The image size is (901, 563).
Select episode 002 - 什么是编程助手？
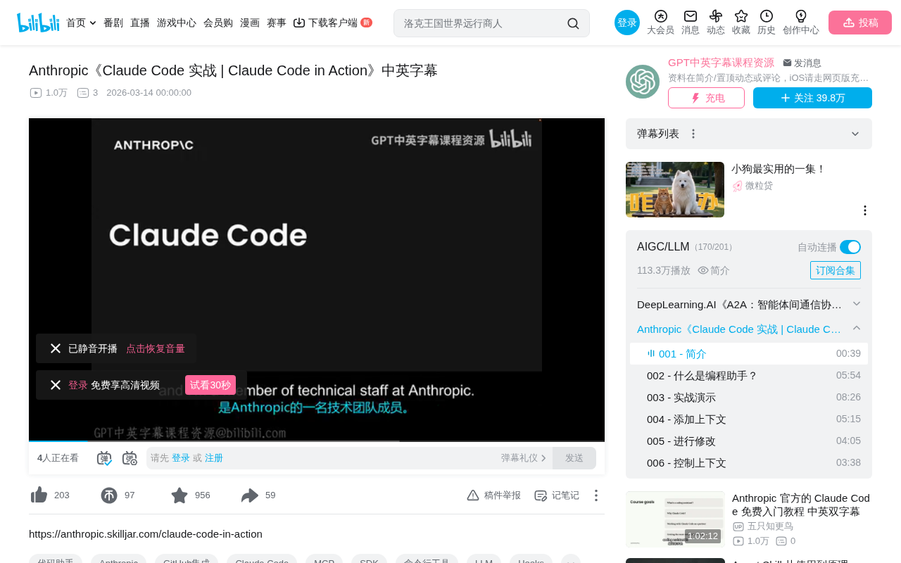pyautogui.click(x=749, y=375)
